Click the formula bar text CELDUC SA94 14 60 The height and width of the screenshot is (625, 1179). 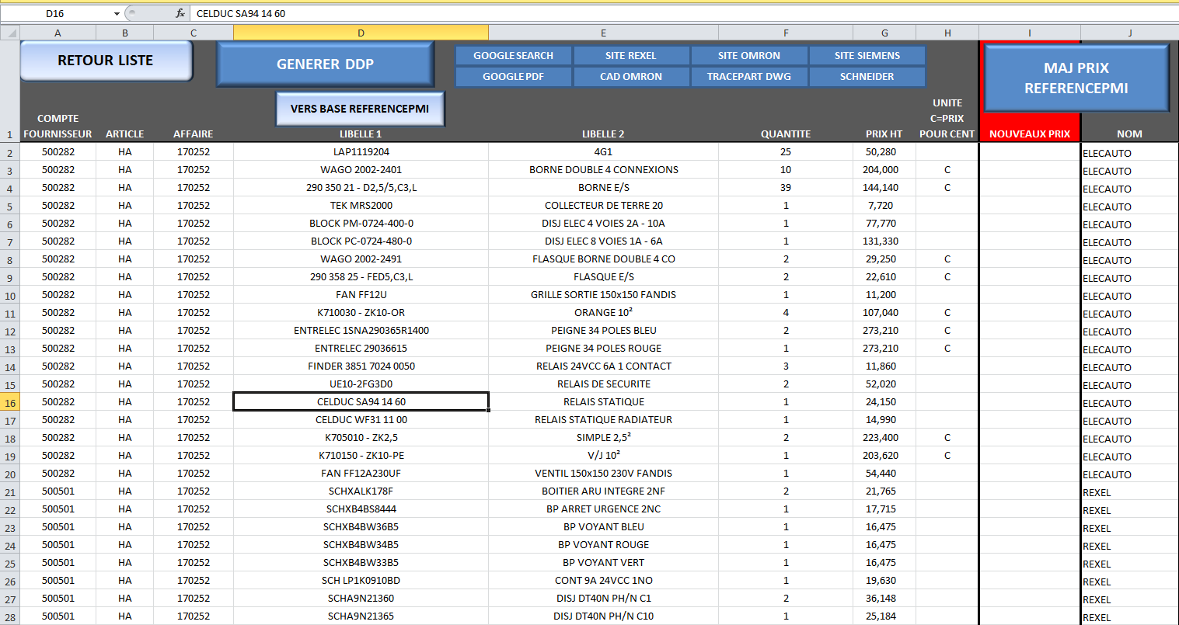coord(241,13)
